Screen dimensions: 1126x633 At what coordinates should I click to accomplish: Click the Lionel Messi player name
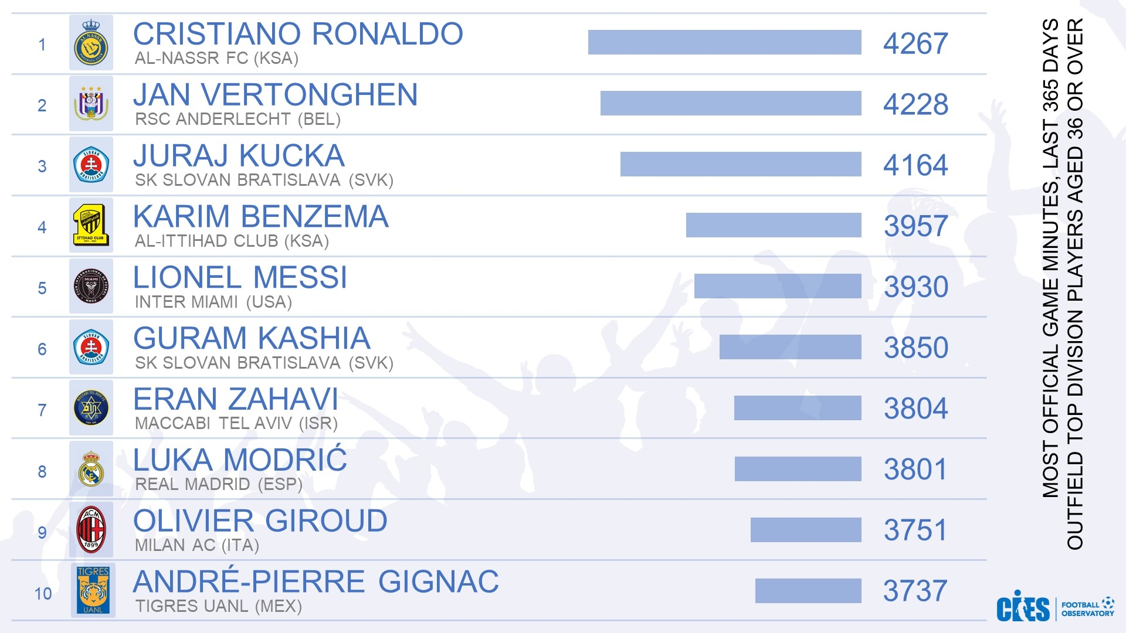240,277
